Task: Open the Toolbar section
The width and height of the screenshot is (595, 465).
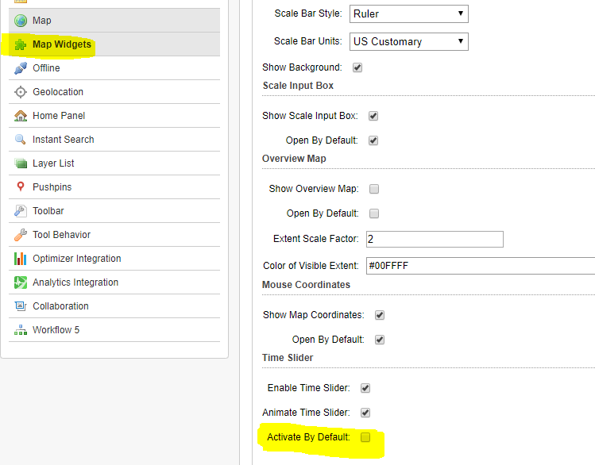Action: [114, 211]
